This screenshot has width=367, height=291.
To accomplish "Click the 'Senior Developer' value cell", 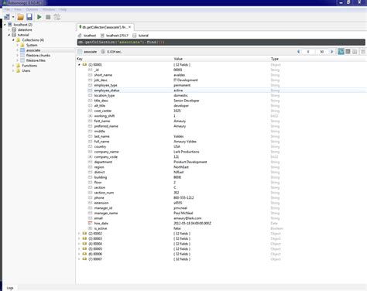I will coord(187,101).
